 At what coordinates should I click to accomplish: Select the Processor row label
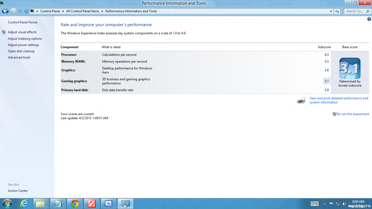pos(69,55)
